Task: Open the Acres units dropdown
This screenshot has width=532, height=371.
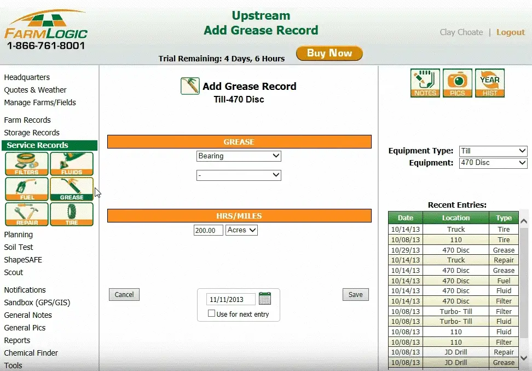Action: pyautogui.click(x=241, y=230)
